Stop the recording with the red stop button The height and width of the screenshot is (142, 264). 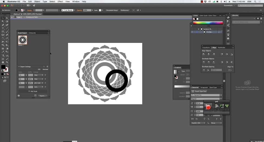pos(208,107)
